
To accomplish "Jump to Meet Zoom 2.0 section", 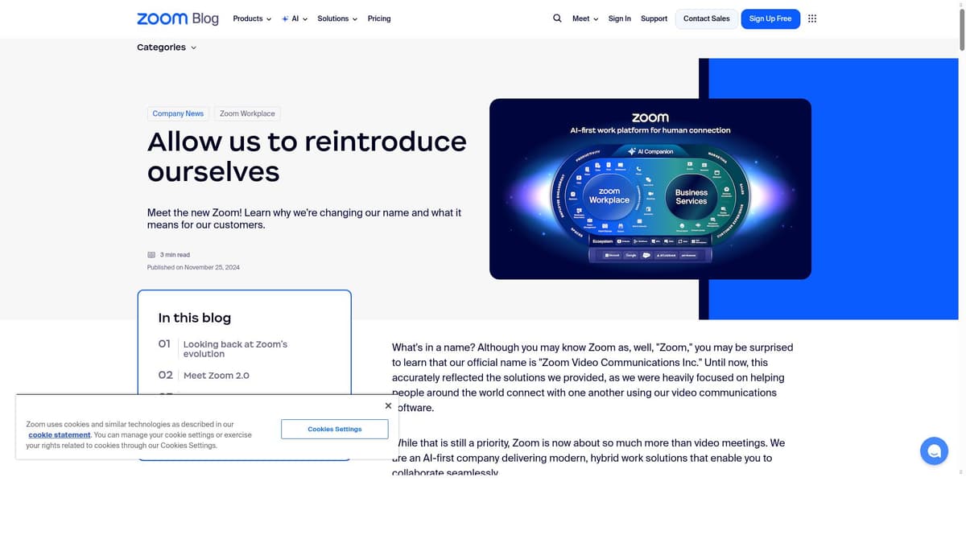I will point(217,375).
